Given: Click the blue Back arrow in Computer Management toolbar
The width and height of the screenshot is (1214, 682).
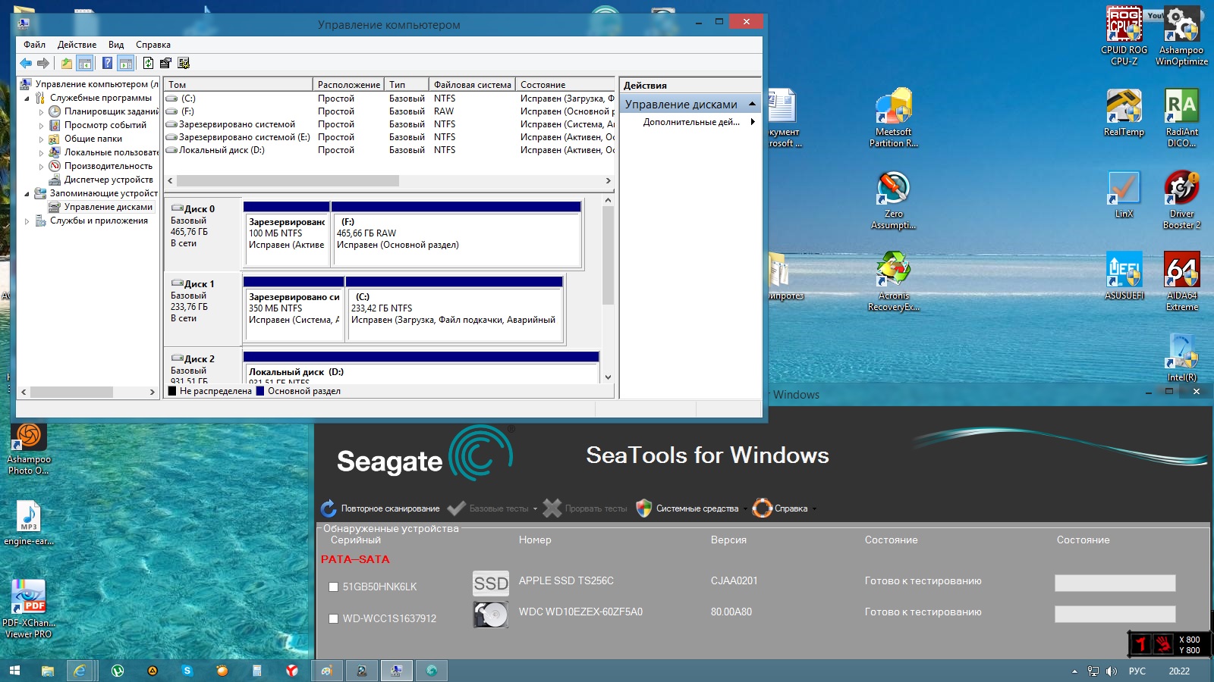Looking at the screenshot, I should pos(26,64).
